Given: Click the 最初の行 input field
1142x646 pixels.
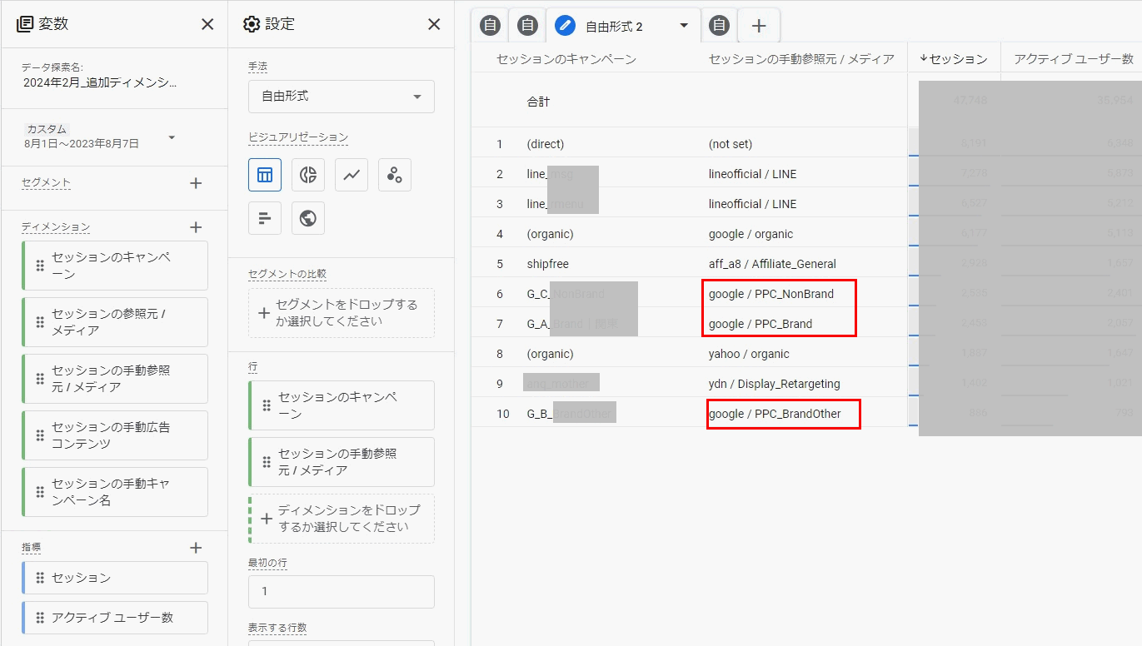Looking at the screenshot, I should pos(342,592).
